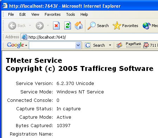This screenshot has height=138, width=158.
Task: Open Back button history dropdown arrow
Action: tap(30, 25)
